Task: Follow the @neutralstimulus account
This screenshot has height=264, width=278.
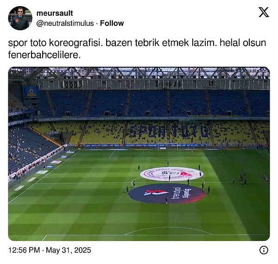Action: (112, 23)
